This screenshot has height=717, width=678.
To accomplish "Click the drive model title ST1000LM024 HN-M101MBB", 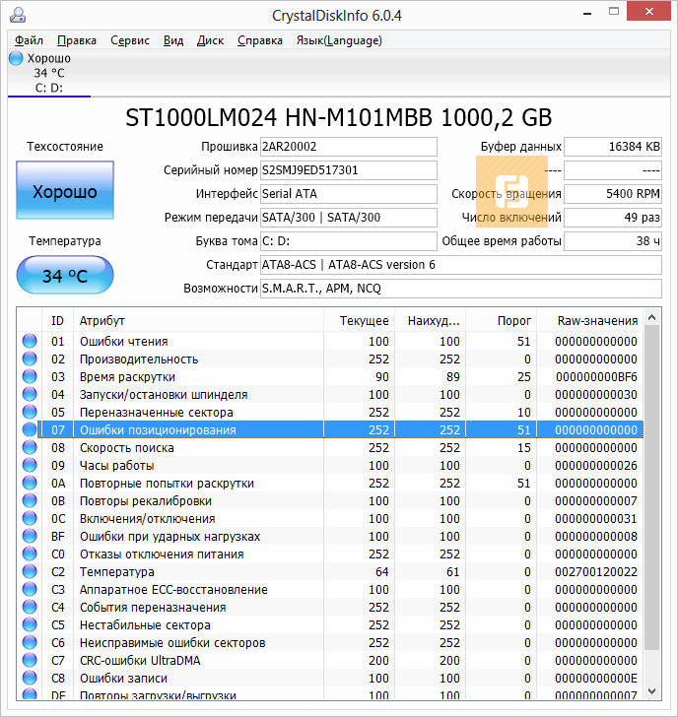I will click(279, 117).
